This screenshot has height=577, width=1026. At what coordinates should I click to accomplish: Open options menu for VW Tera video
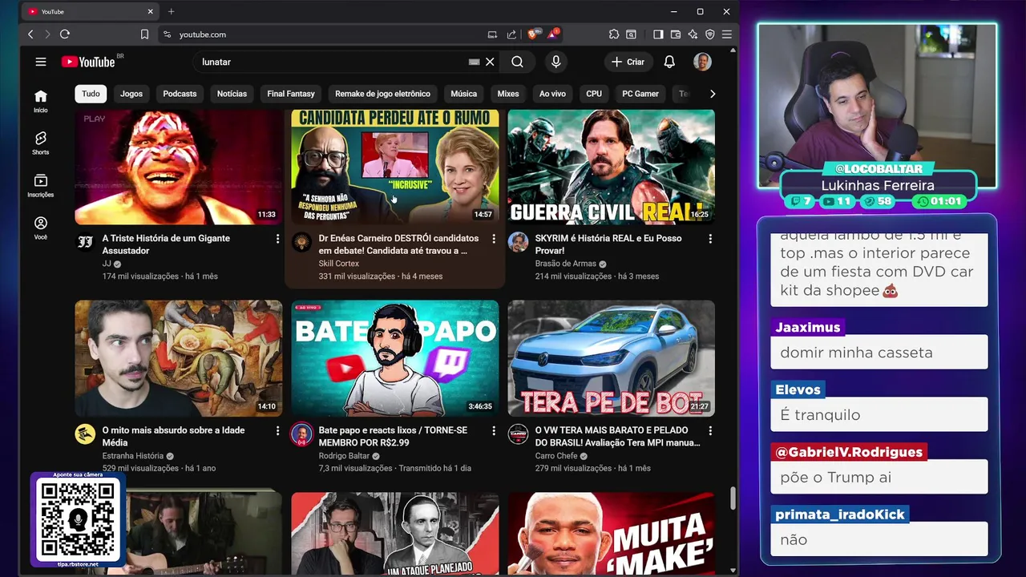point(710,431)
